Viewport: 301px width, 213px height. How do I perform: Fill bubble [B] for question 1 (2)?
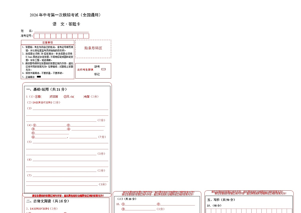(40, 102)
